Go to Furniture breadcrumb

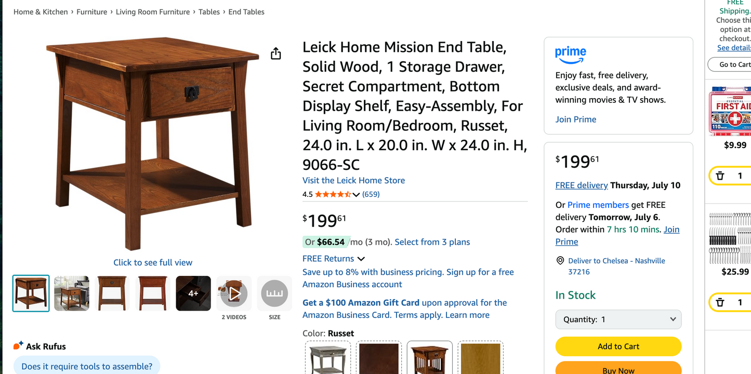91,12
